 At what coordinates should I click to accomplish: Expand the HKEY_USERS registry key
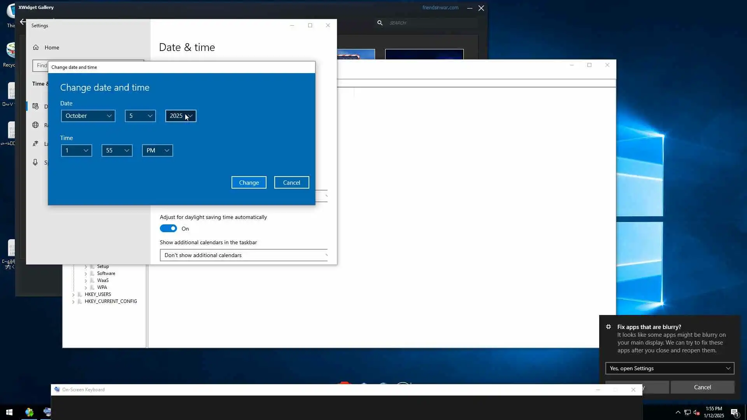pos(73,294)
